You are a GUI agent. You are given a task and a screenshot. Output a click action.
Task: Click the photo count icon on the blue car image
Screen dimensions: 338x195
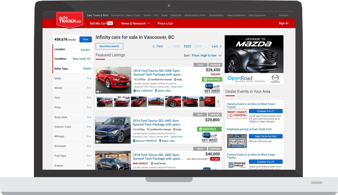(x=98, y=142)
